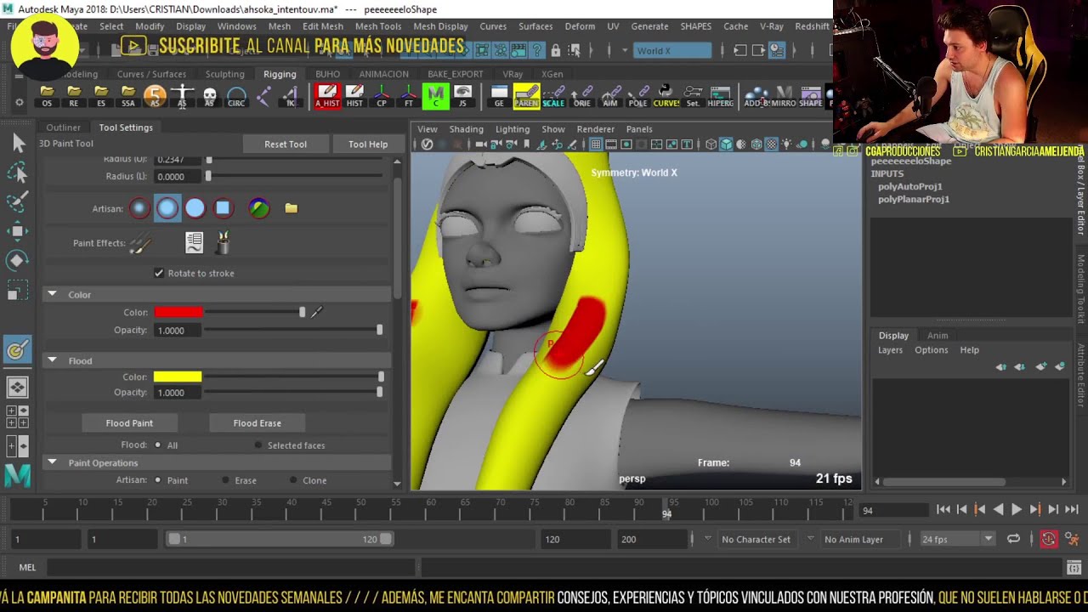
Task: Click the MEL command line field
Action: pyautogui.click(x=233, y=567)
